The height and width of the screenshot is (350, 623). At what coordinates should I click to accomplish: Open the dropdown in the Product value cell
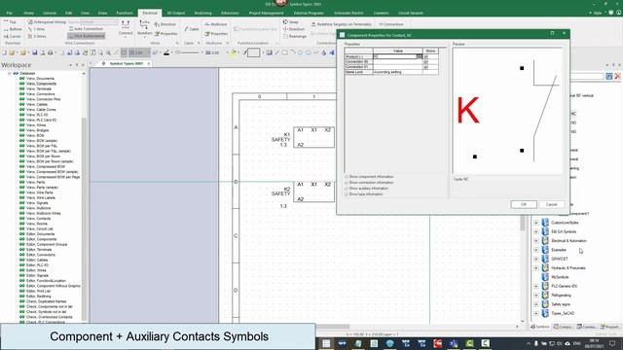click(x=420, y=56)
